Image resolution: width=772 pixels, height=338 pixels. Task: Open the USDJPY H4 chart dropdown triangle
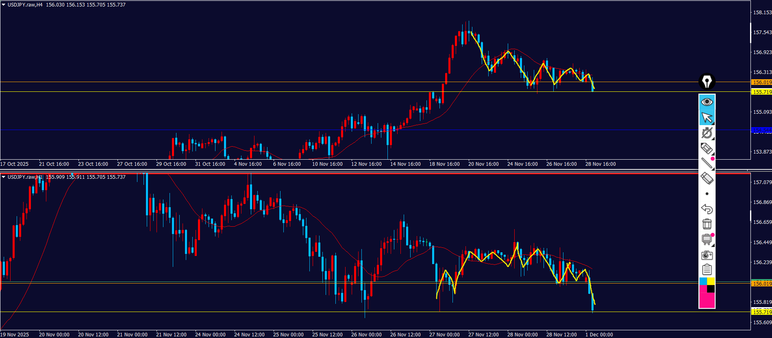pyautogui.click(x=3, y=5)
